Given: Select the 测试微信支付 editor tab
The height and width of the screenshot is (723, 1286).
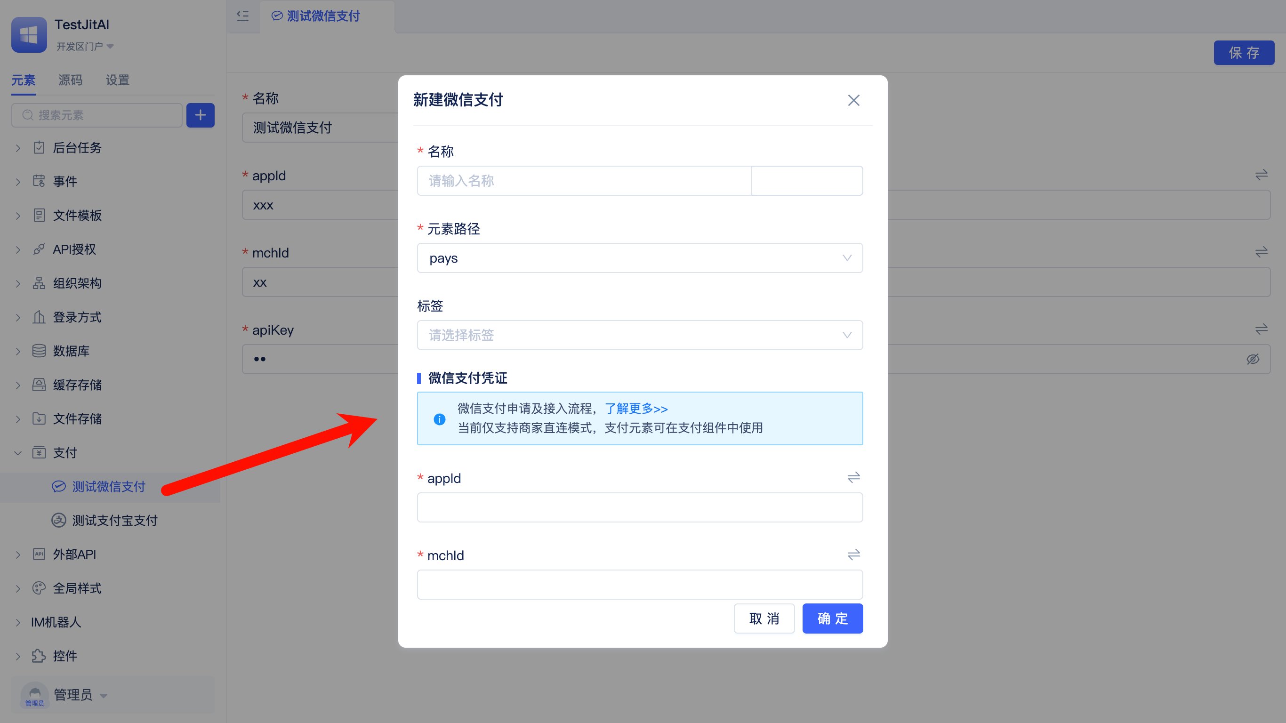Looking at the screenshot, I should point(327,16).
